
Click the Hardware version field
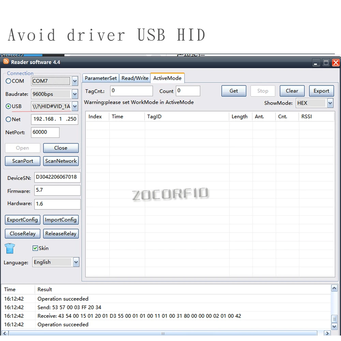point(57,204)
